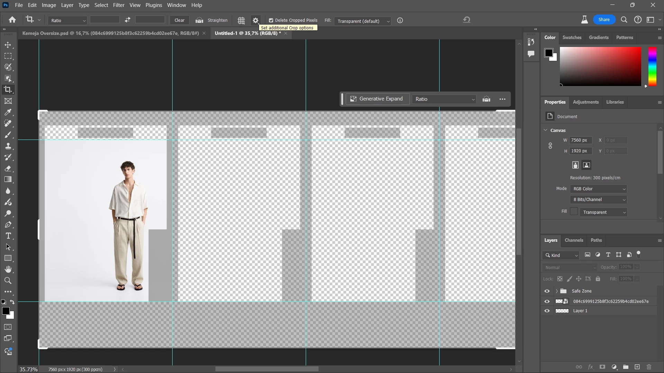Switch to the Channels tab
Viewport: 664px width, 373px height.
pos(574,240)
